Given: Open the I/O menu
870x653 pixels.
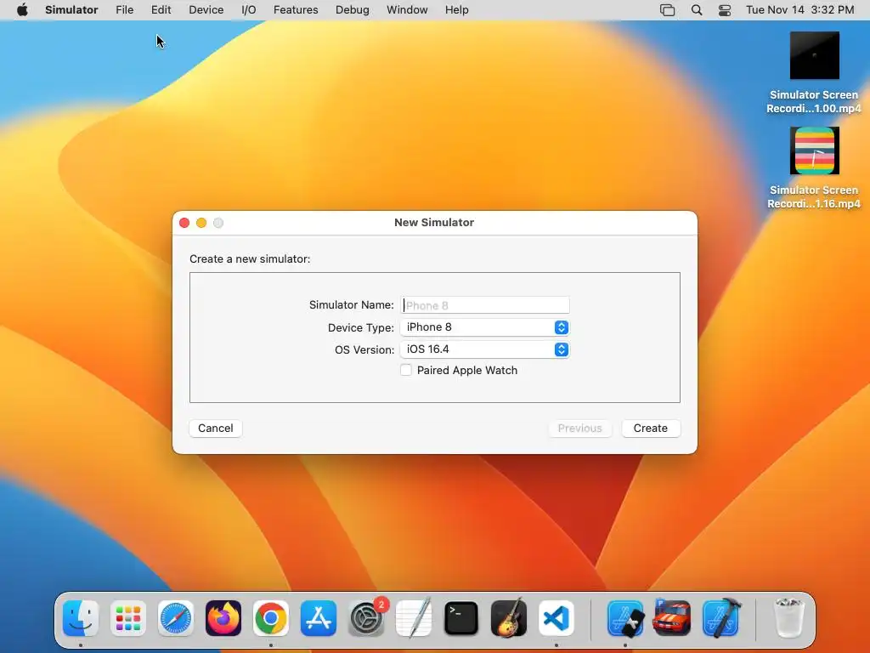Looking at the screenshot, I should [x=249, y=10].
